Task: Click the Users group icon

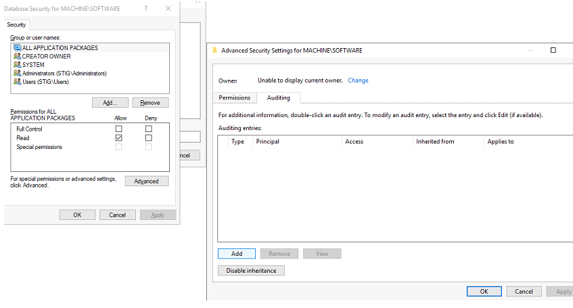Action: (x=17, y=81)
